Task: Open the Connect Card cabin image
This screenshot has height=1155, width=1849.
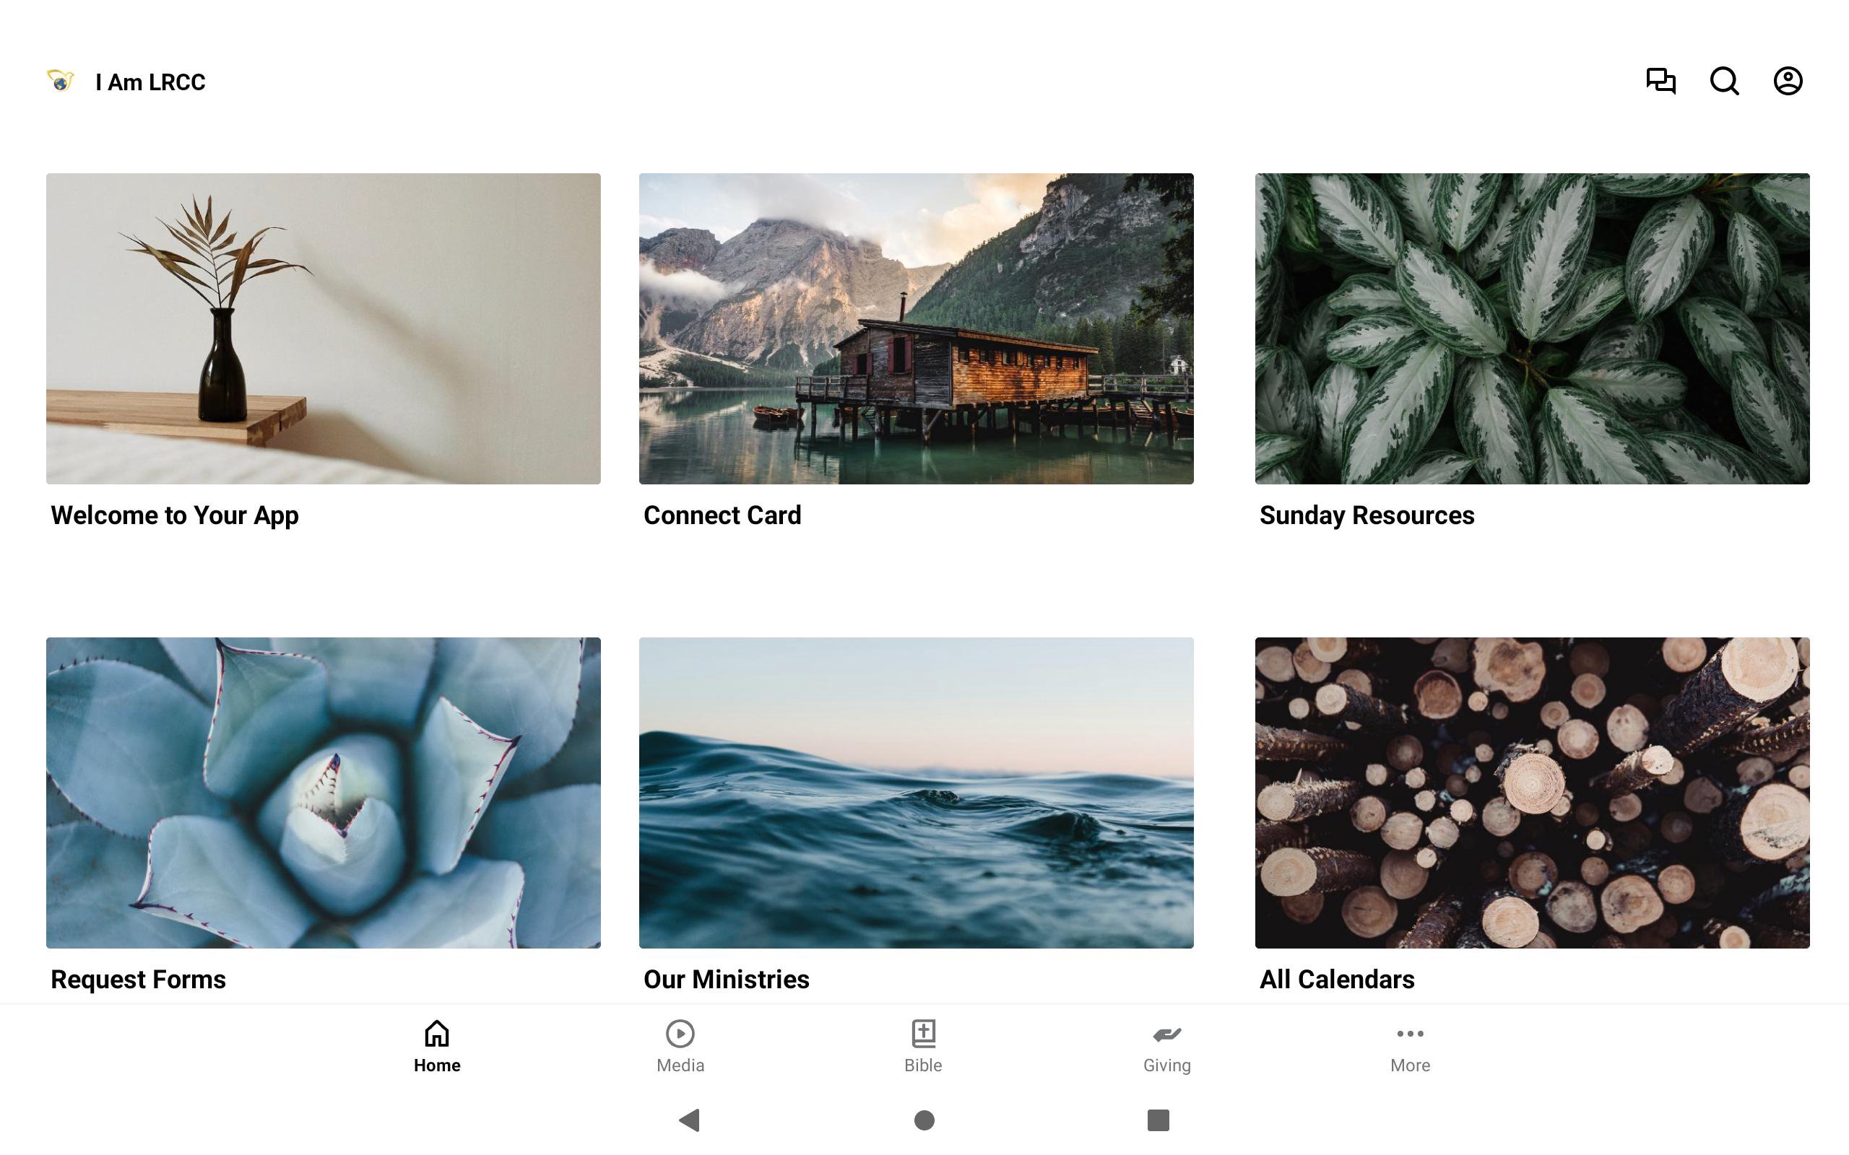Action: [916, 328]
